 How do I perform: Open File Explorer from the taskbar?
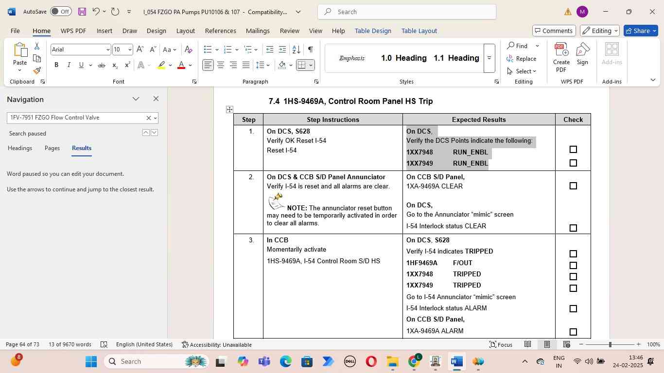392,361
